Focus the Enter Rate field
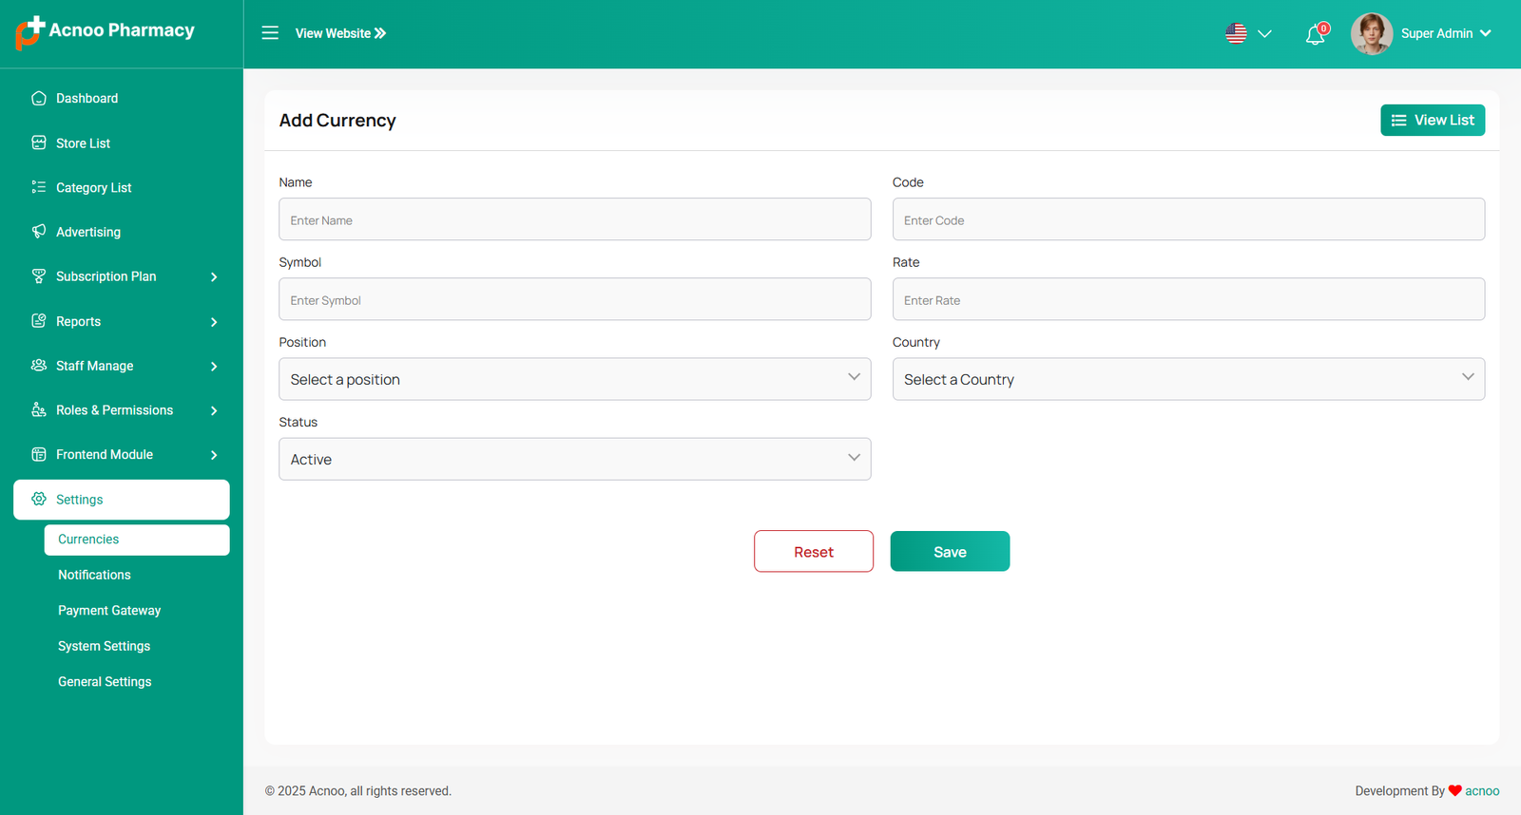The height and width of the screenshot is (815, 1521). click(x=1188, y=299)
